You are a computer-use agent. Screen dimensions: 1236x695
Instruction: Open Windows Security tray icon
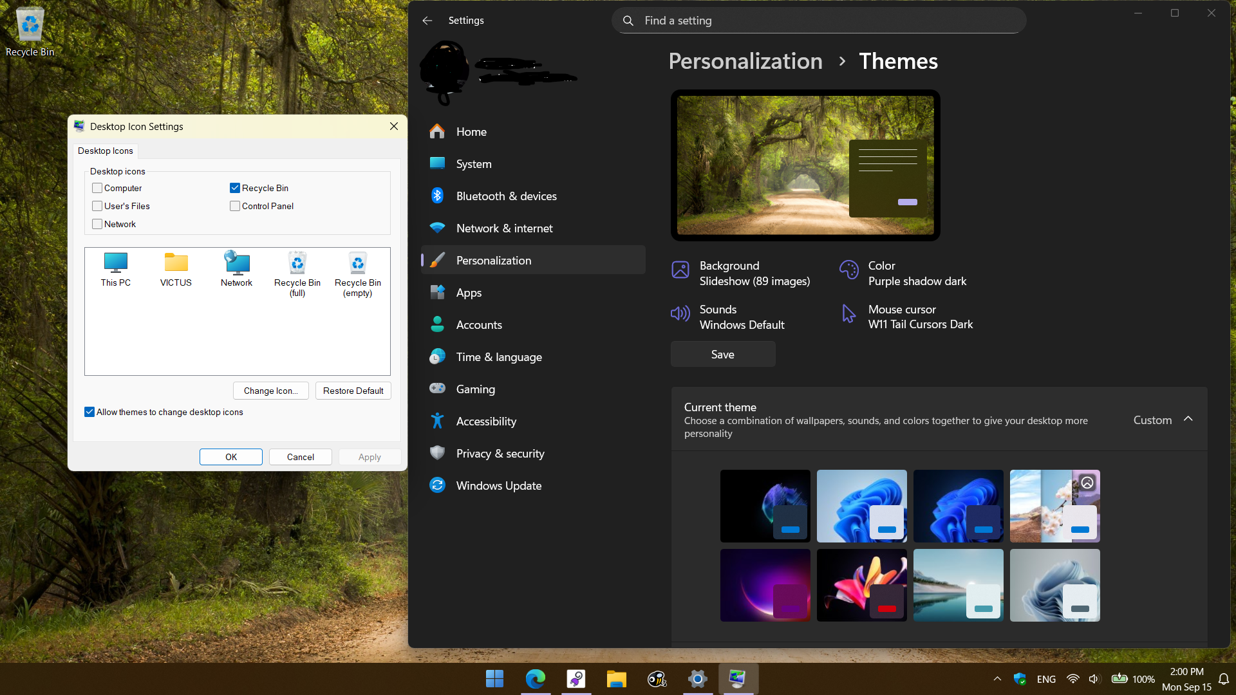[x=1020, y=679]
